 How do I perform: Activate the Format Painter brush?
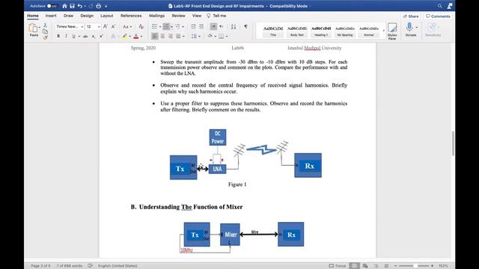point(45,37)
